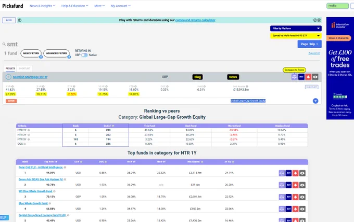Click the info icon after Polar Cptl PLC name
Image resolution: width=354 pixels, height=222 pixels.
click(x=65, y=168)
